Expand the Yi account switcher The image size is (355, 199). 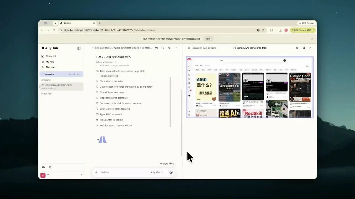click(x=81, y=175)
